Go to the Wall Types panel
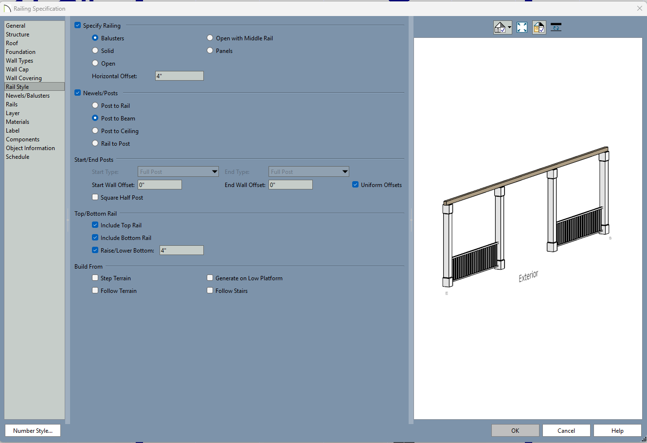 pos(19,61)
